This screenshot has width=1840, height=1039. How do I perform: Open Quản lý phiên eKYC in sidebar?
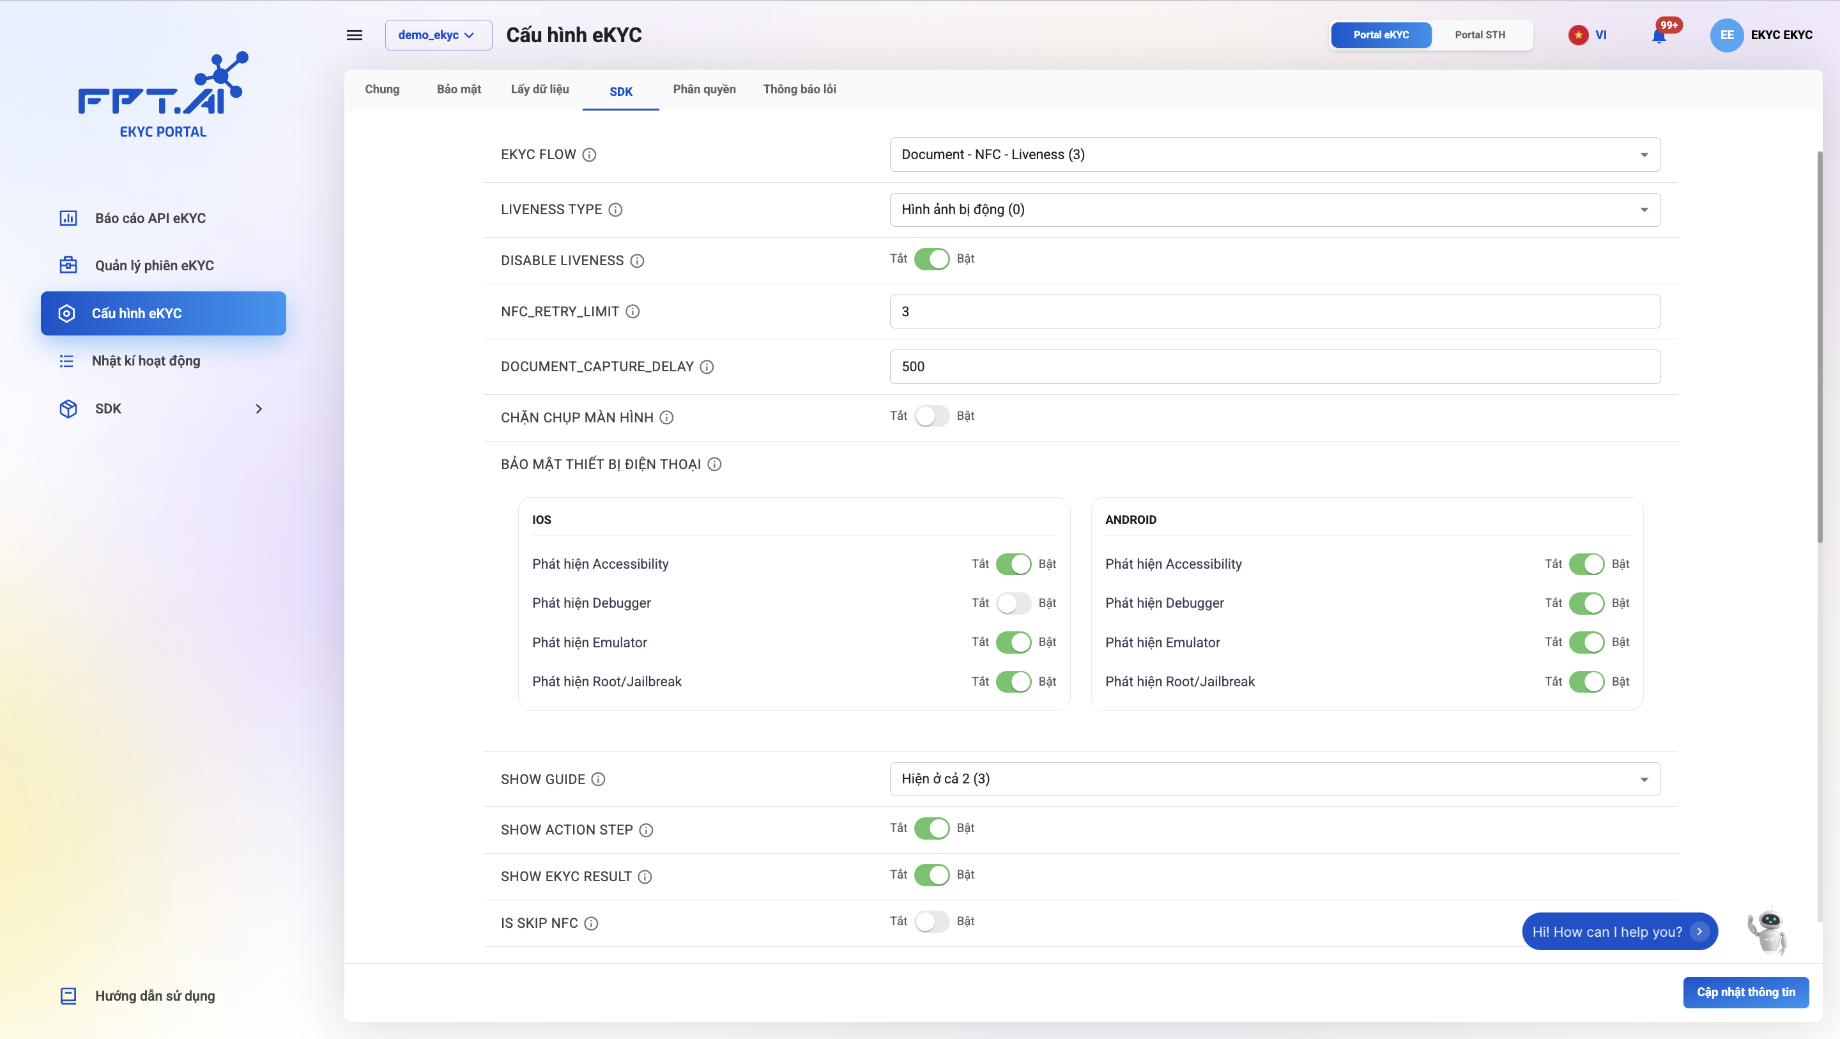click(164, 265)
